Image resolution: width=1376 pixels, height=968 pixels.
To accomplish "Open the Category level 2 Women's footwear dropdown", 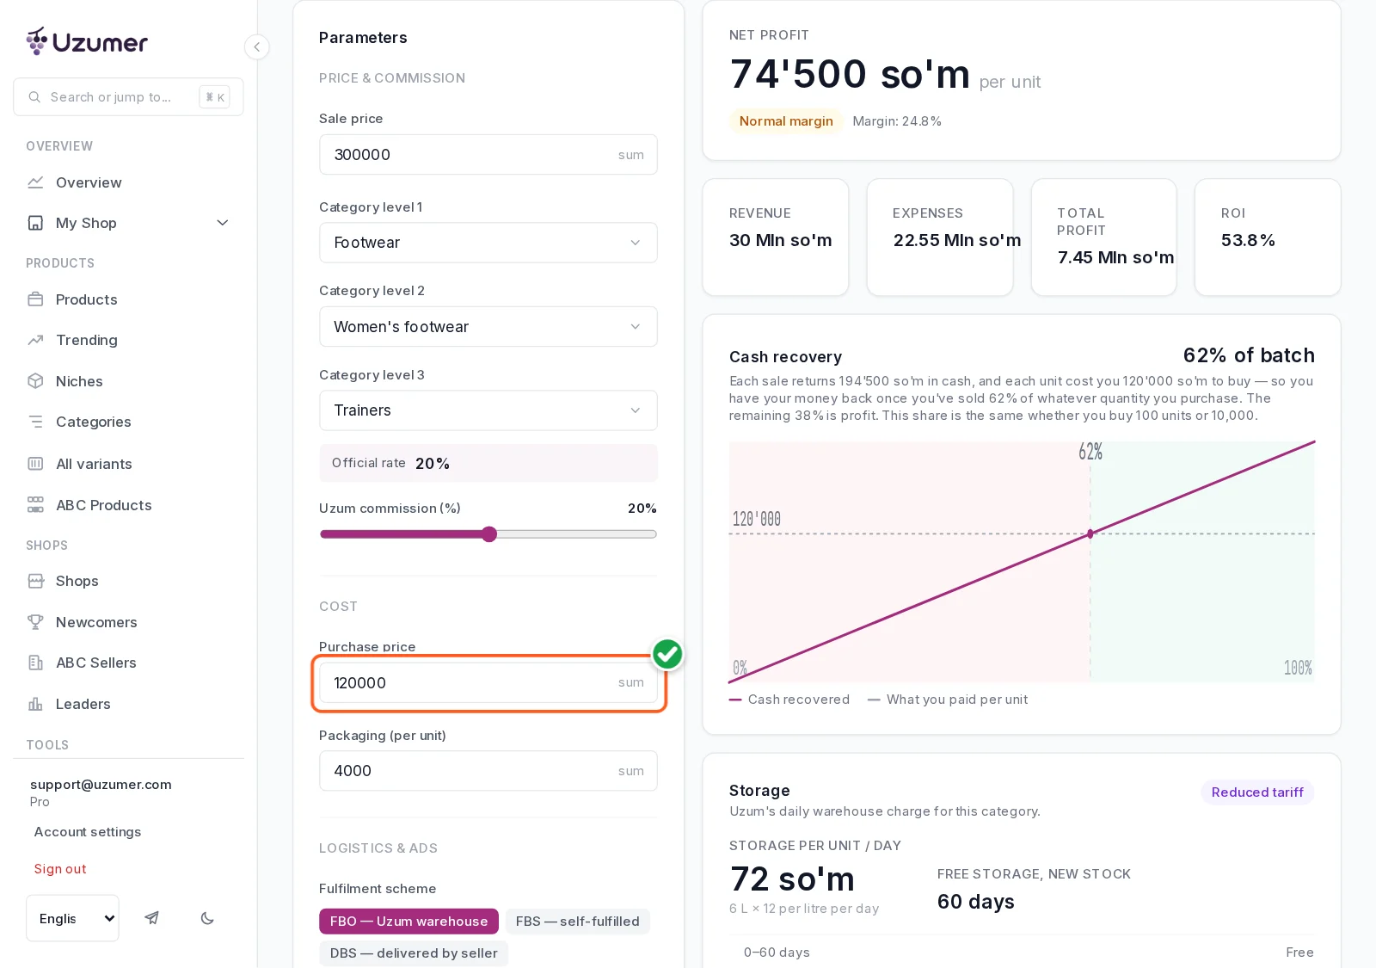I will [x=488, y=327].
